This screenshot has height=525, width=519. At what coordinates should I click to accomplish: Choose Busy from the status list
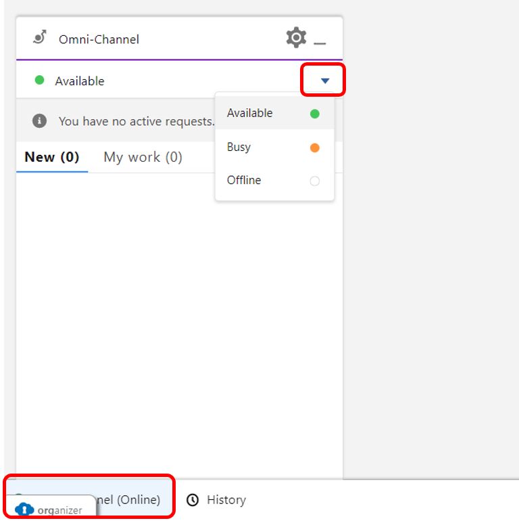coord(239,147)
